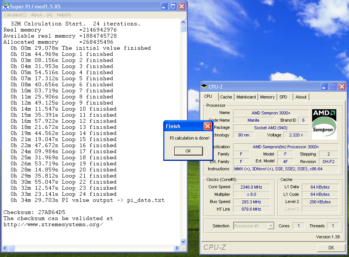Image resolution: width=349 pixels, height=257 pixels.
Task: Click the Ext. Model value '4F'
Action: tap(285, 162)
